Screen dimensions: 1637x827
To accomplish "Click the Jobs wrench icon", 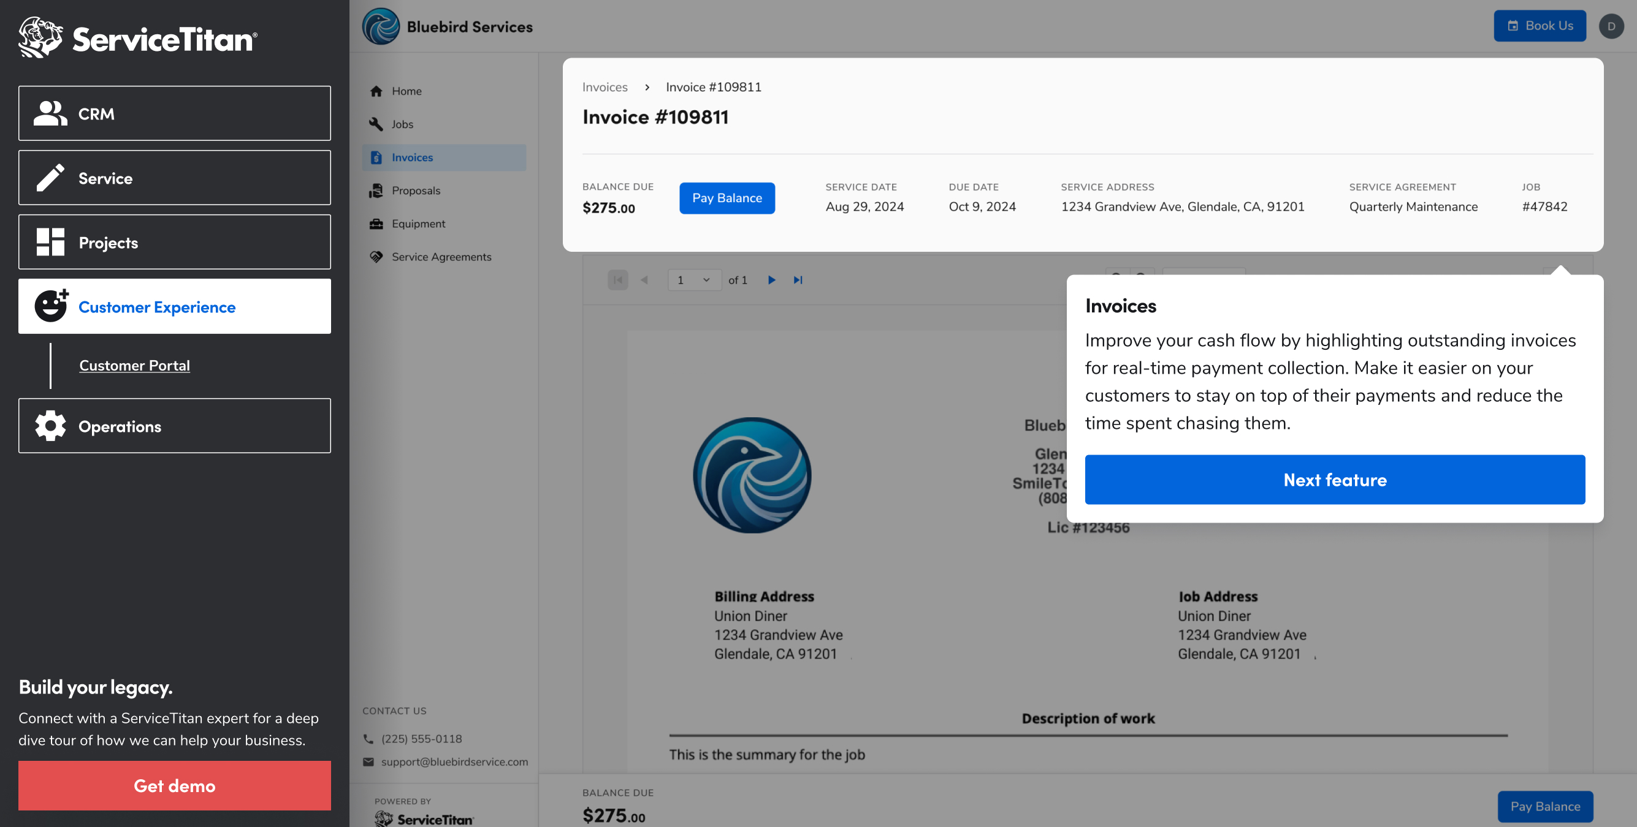I will [376, 124].
